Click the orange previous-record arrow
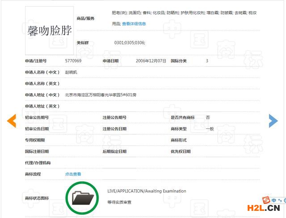Viewport: 286px width, 218px height. (12, 120)
